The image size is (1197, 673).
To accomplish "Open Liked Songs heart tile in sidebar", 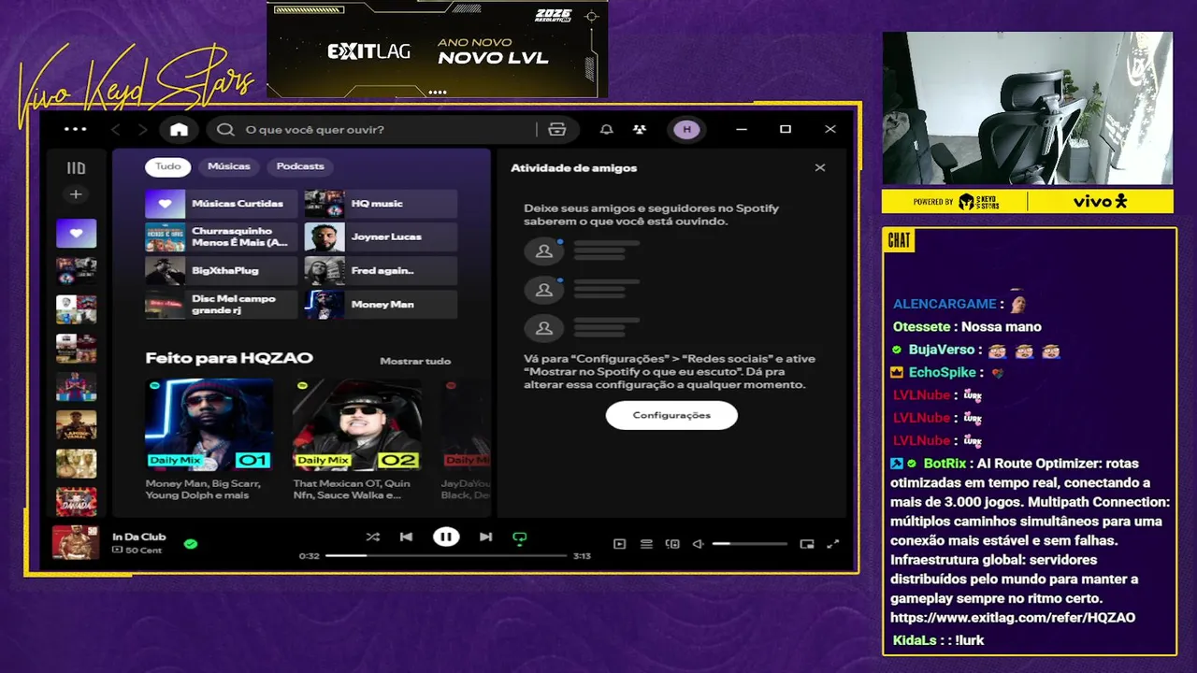I will point(76,233).
